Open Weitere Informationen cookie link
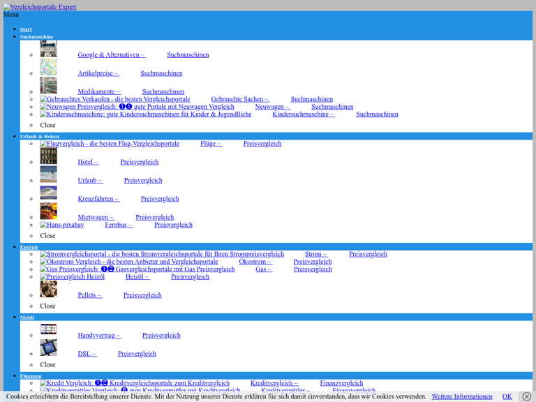Screen dimensions: 536x402 point(461,396)
